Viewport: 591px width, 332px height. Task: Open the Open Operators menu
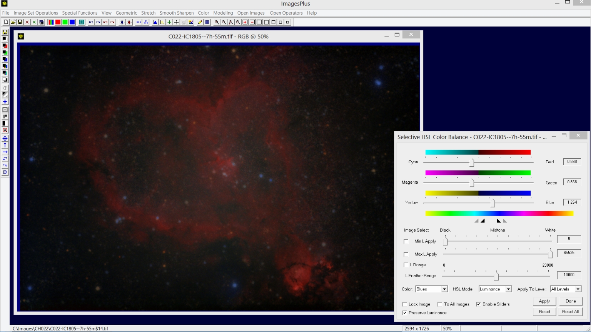[286, 13]
